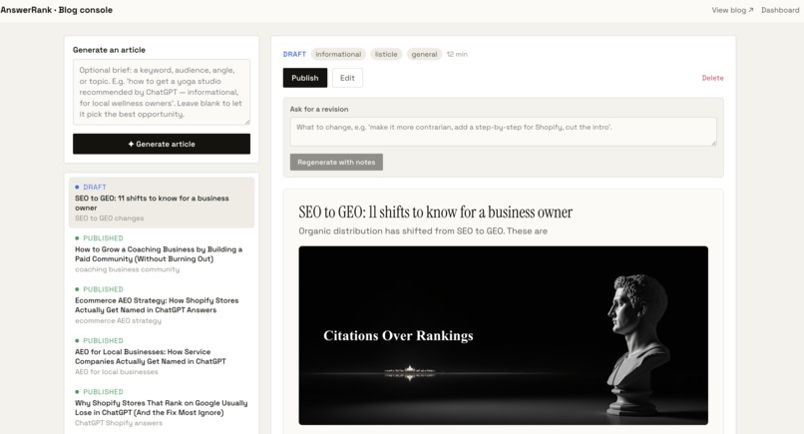
Task: Open draft 'SEO to GEO: 11 shifts' in list
Action: [x=162, y=203]
